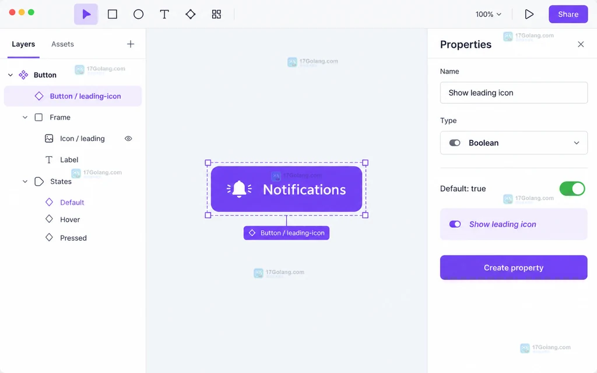Click the yellow minimize window button
The width and height of the screenshot is (597, 373).
coord(22,12)
